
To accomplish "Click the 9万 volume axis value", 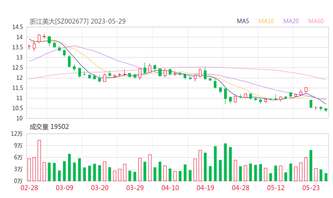I will click(18, 146).
